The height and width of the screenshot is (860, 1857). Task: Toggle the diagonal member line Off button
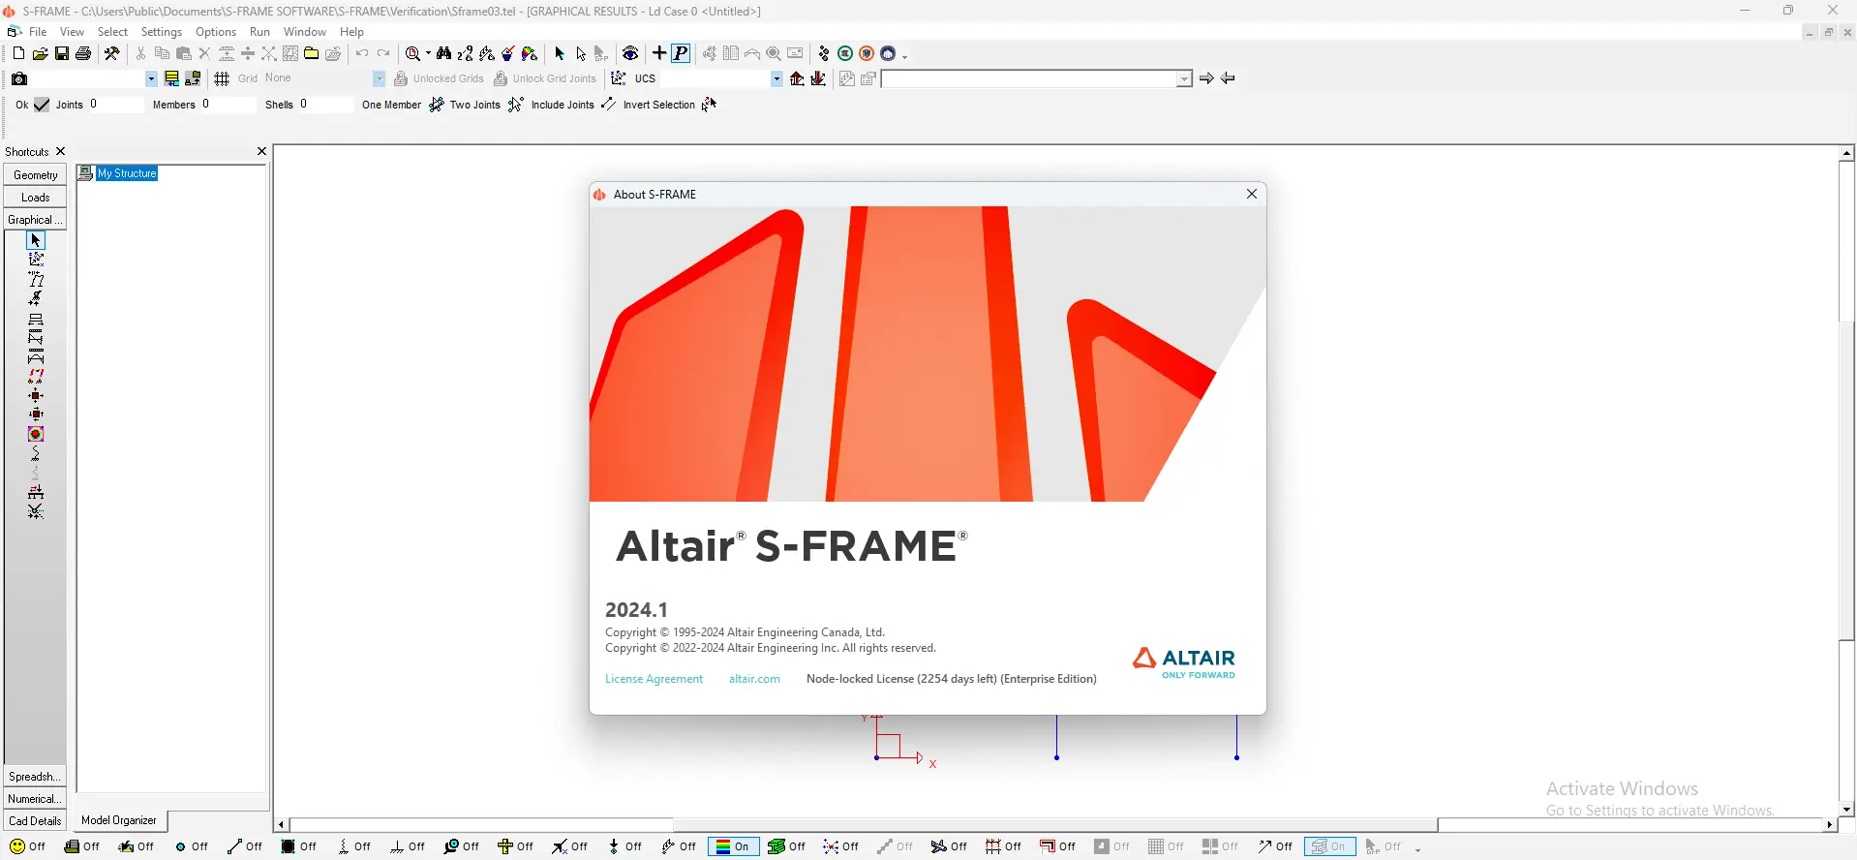point(245,846)
